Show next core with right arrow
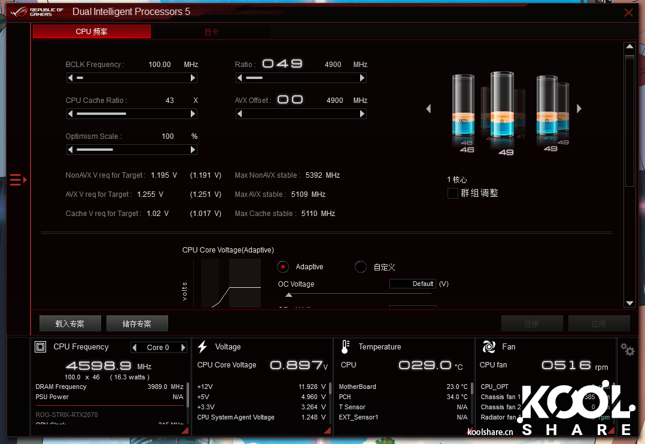Image resolution: width=645 pixels, height=444 pixels. click(579, 109)
